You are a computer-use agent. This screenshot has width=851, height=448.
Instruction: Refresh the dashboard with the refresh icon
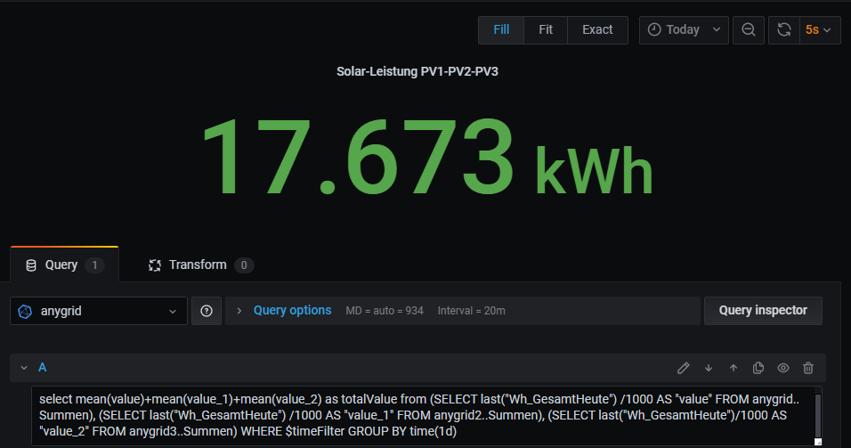pyautogui.click(x=784, y=29)
